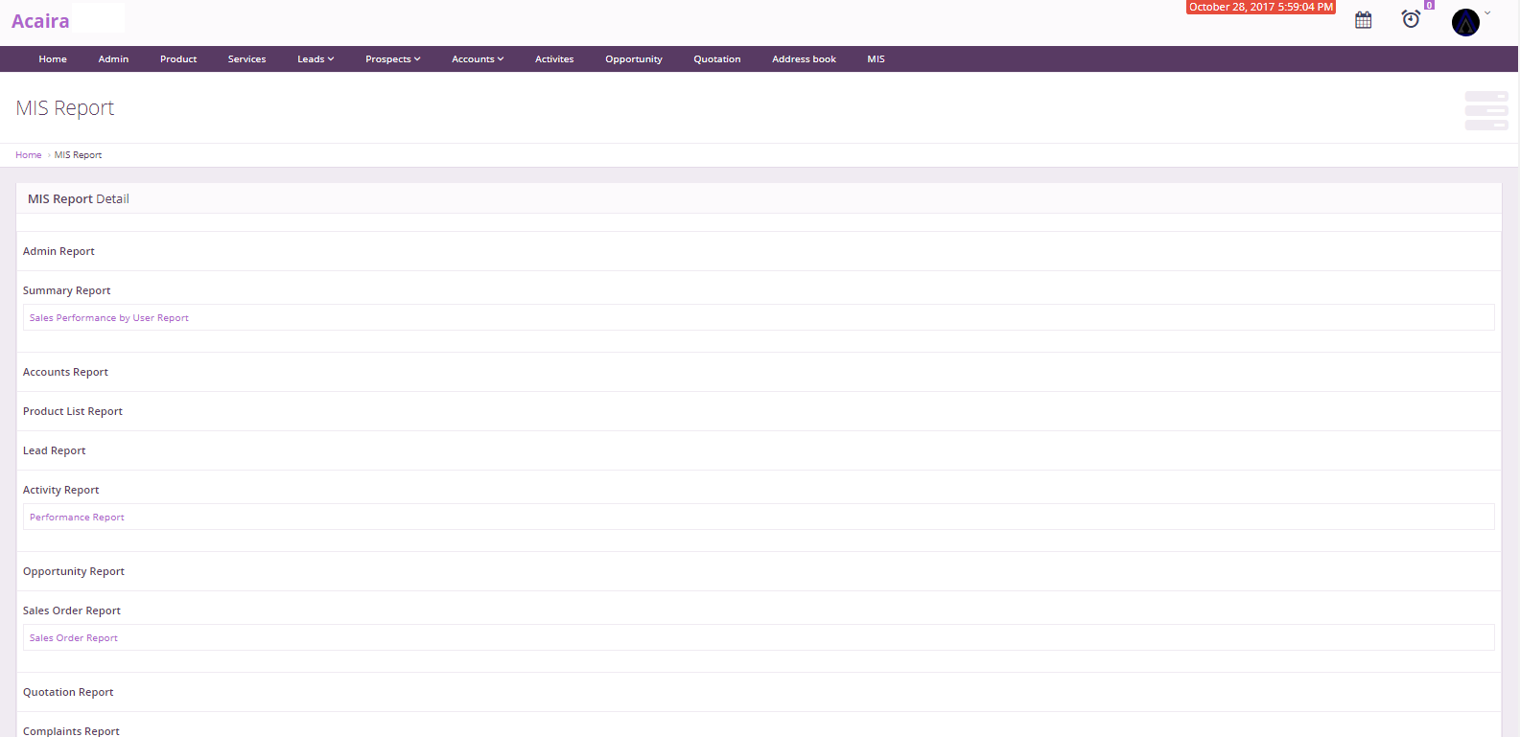The width and height of the screenshot is (1520, 737).
Task: Open the Opportunity menu item
Action: point(633,59)
